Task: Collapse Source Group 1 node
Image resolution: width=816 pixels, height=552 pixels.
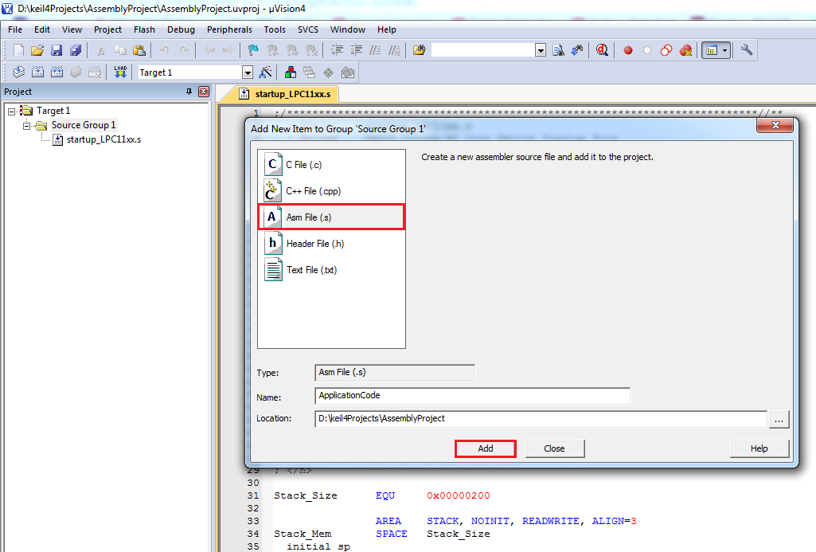Action: (26, 126)
